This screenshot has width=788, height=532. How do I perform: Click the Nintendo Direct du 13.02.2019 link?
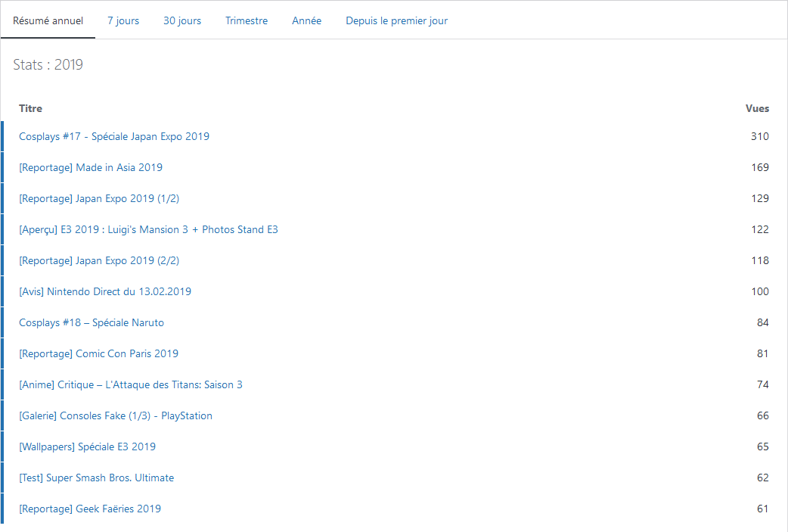click(105, 291)
